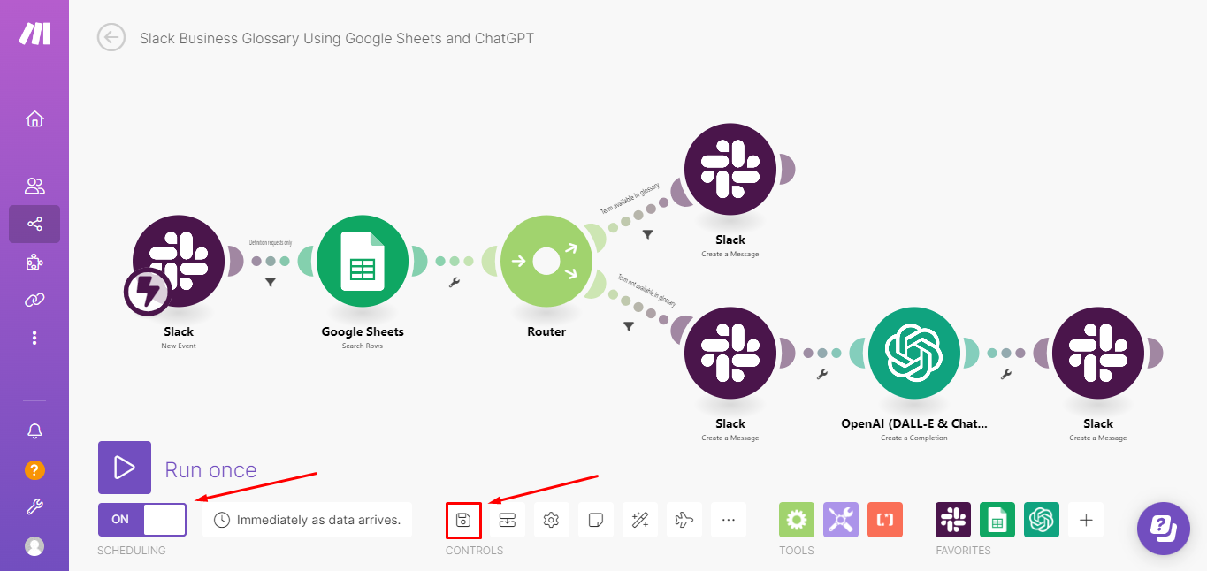Open the 'Definition requests only' filter

coord(271,283)
